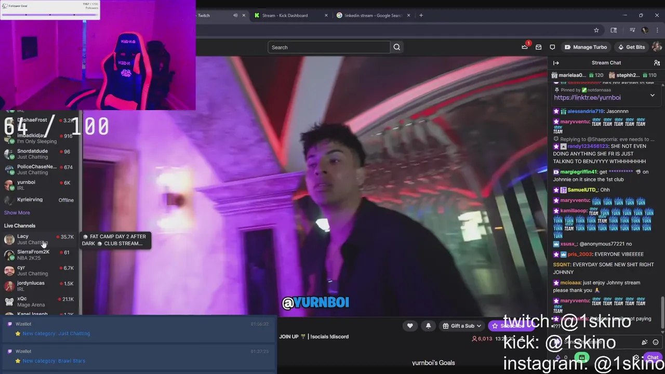Viewport: 665px width, 374px height.
Task: Open the Chrome profile avatar
Action: (x=645, y=30)
